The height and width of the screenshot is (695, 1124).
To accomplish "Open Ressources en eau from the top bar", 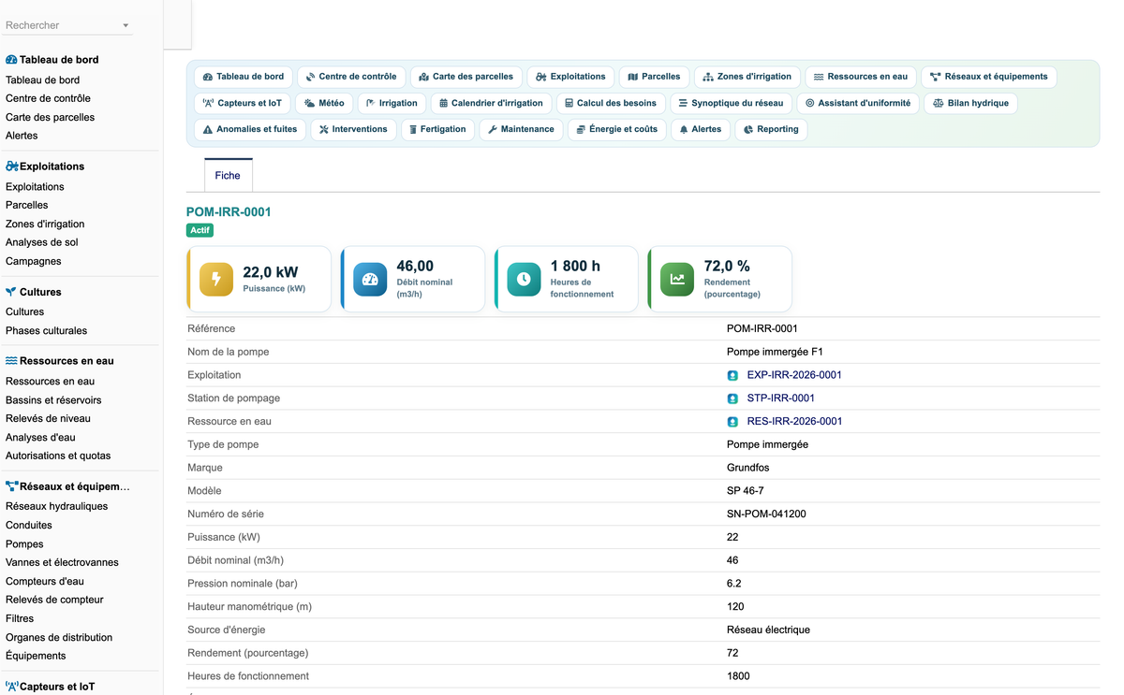I will click(861, 77).
